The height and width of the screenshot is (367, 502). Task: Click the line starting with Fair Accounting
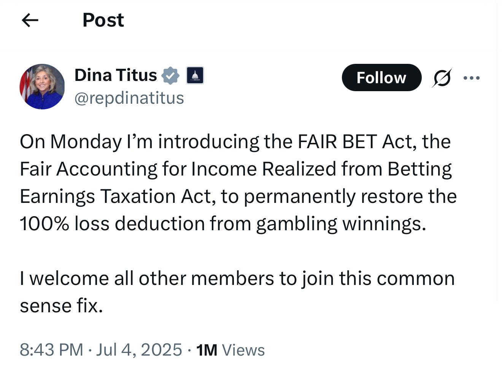tap(236, 169)
